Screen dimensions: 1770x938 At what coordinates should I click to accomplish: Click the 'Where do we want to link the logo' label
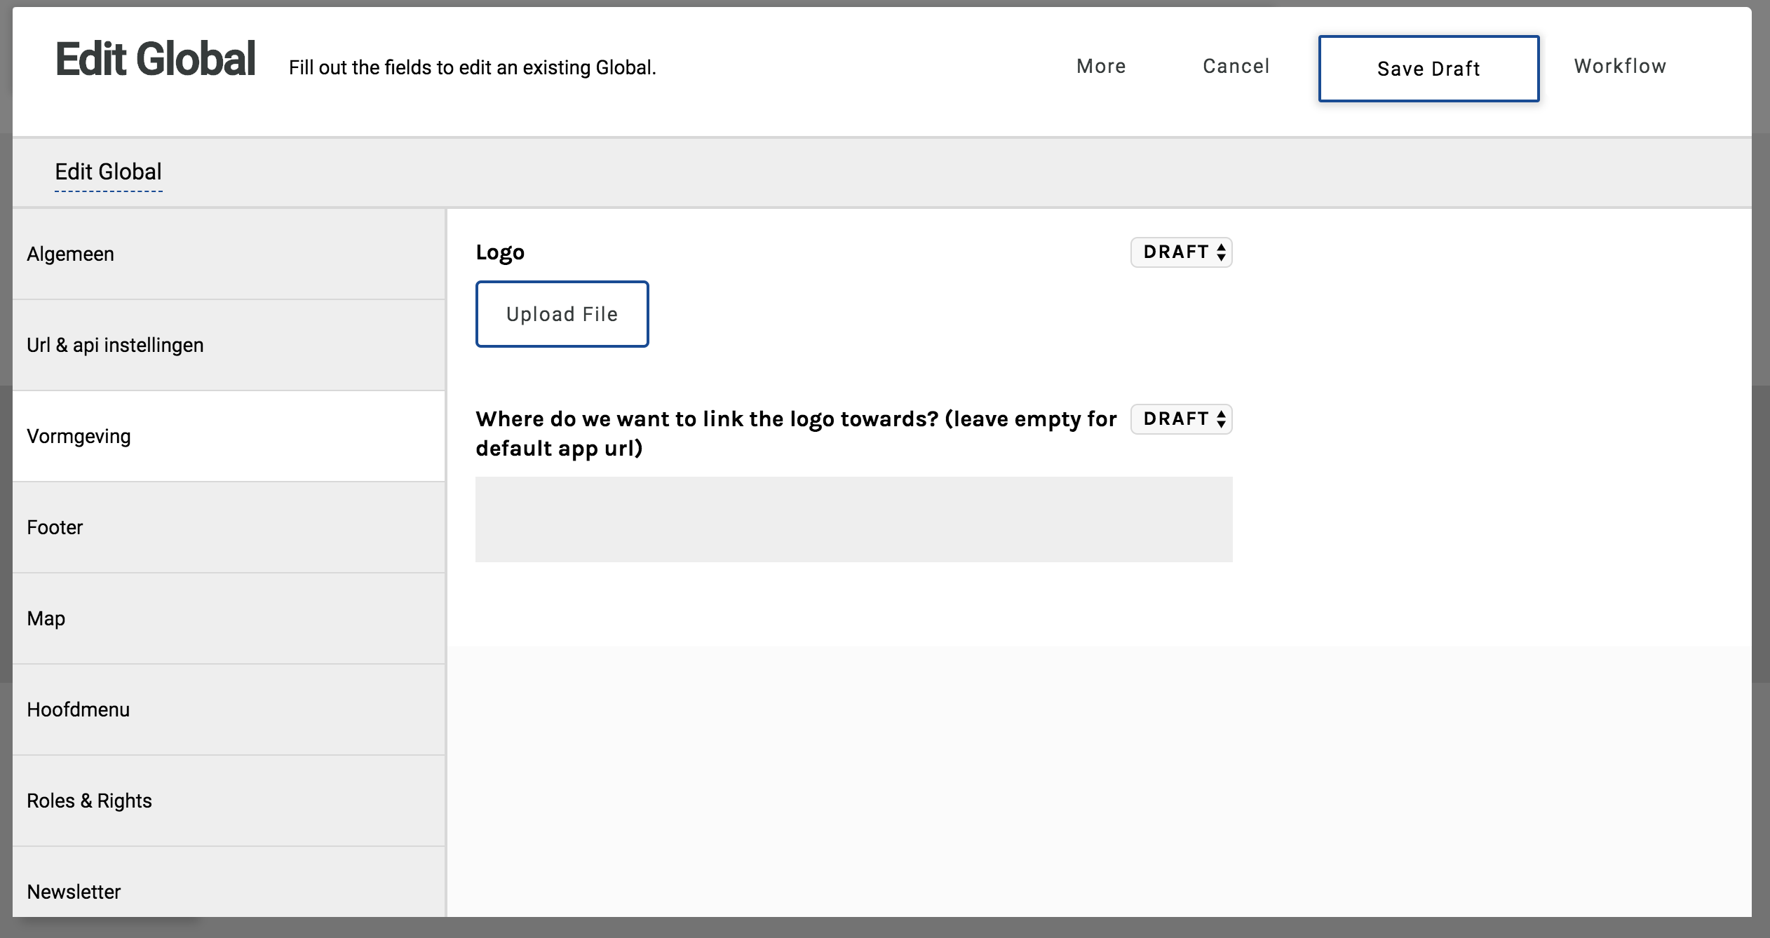[796, 433]
